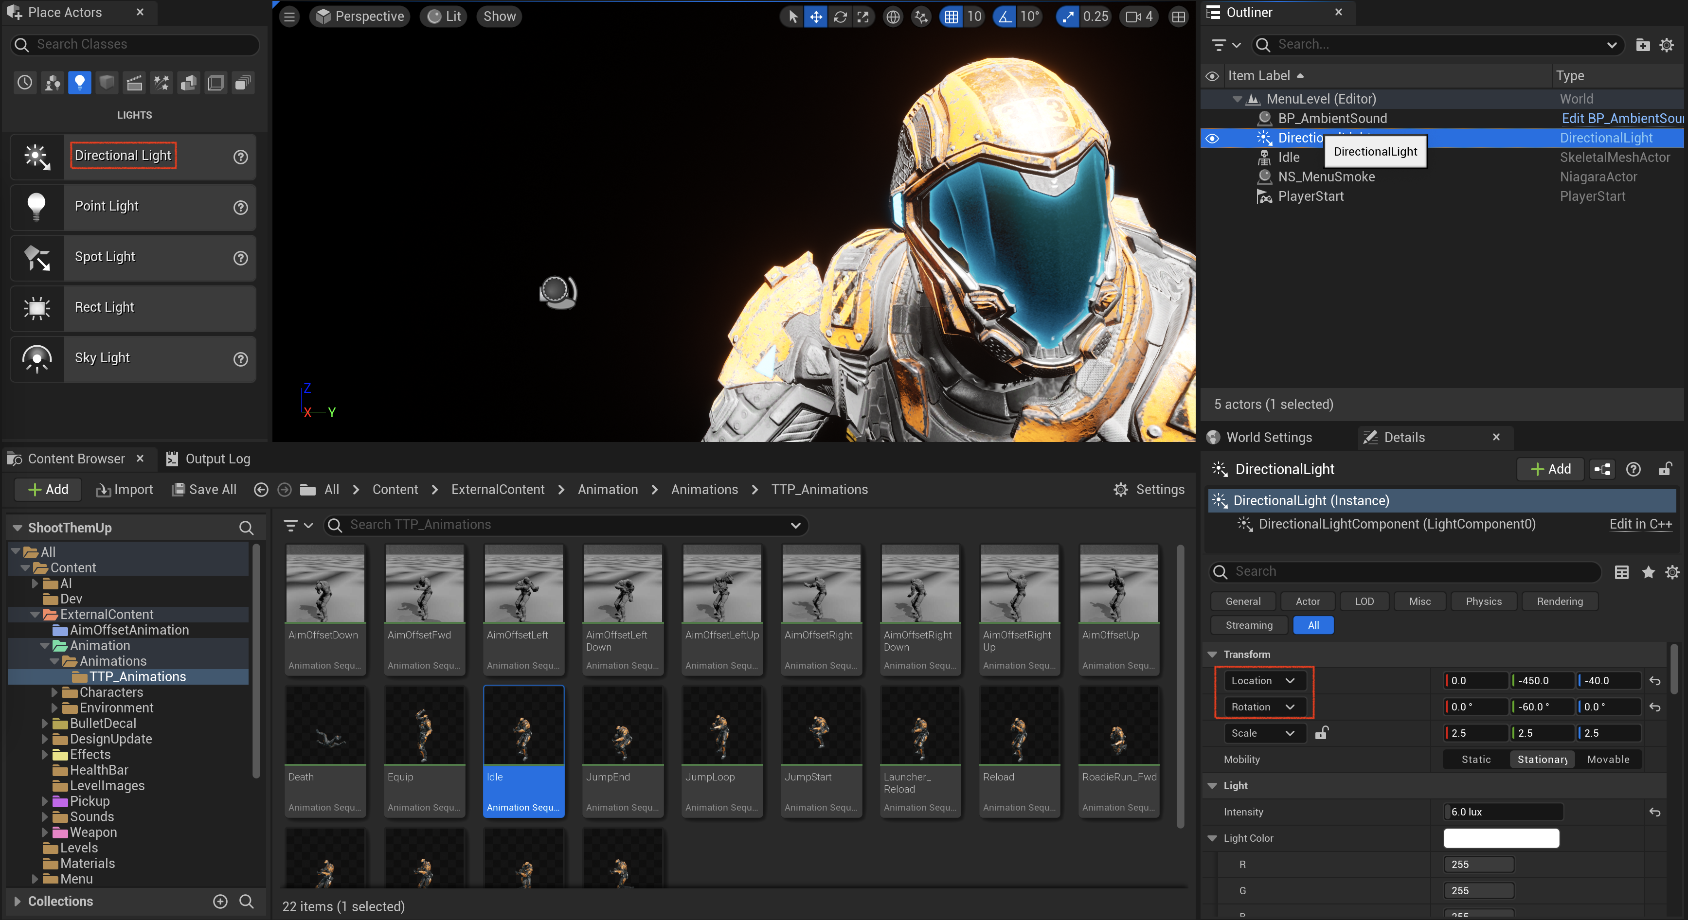The height and width of the screenshot is (920, 1688).
Task: Open Details property matrix view
Action: [1621, 572]
